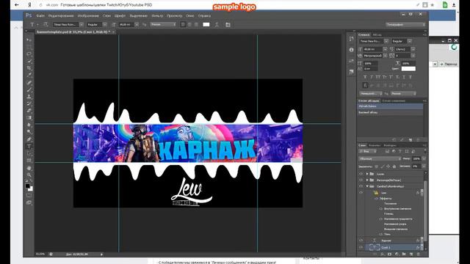Click the zoom percentage in status bar
Screen dimensions: 470x264
tap(40, 254)
